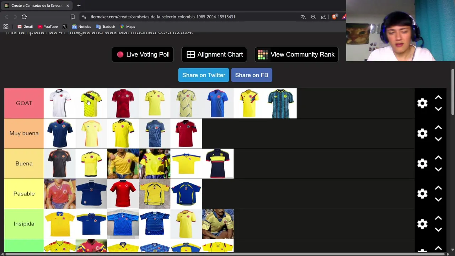
Task: Select blue jersey with red trim in GOAT row
Action: click(x=218, y=103)
